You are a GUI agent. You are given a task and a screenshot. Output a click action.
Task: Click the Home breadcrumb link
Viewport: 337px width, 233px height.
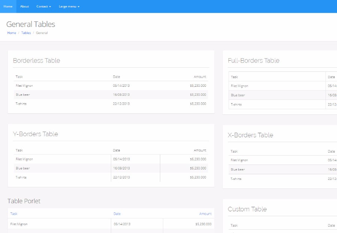pyautogui.click(x=12, y=33)
